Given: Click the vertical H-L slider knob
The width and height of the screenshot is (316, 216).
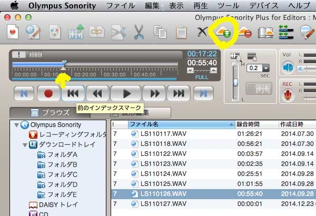Looking at the screenshot, I should click(235, 82).
